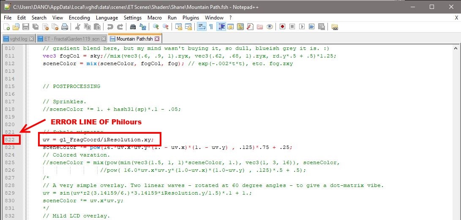This screenshot has width=461, height=220.
Task: Close the Mountain Path.fsh tab
Action: [157, 38]
